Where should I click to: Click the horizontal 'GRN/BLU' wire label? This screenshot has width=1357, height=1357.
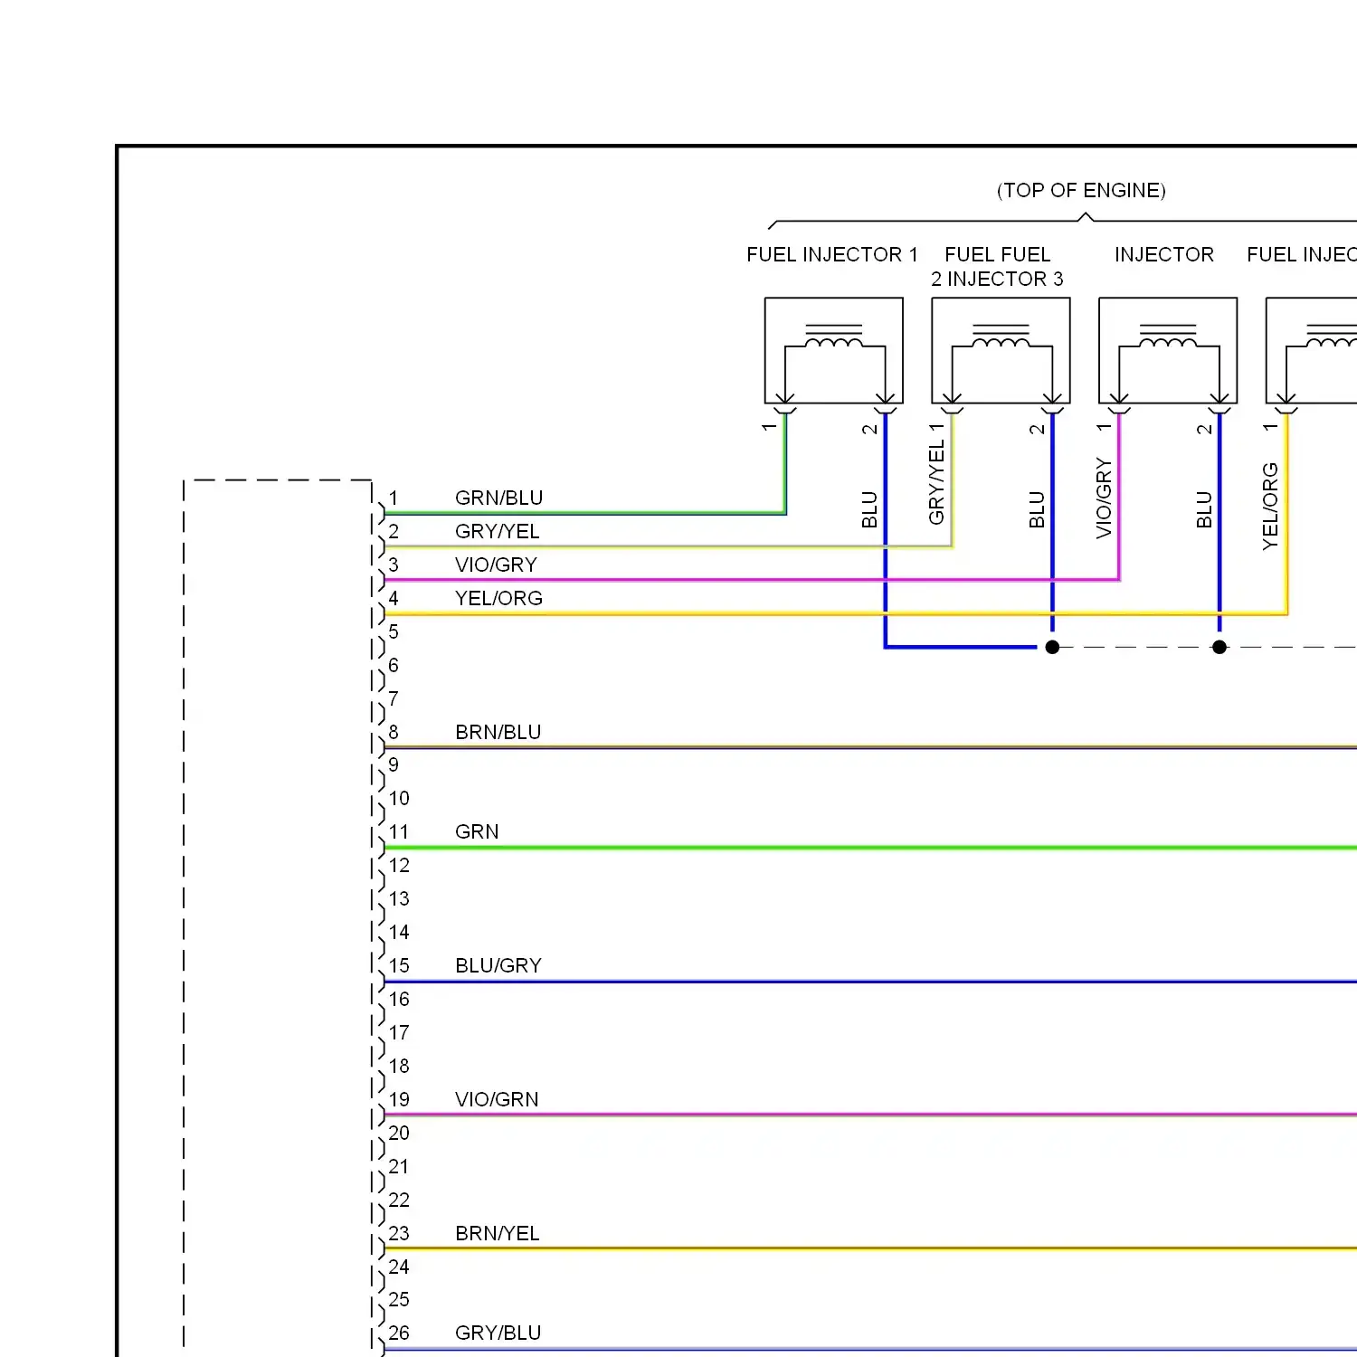pos(498,498)
